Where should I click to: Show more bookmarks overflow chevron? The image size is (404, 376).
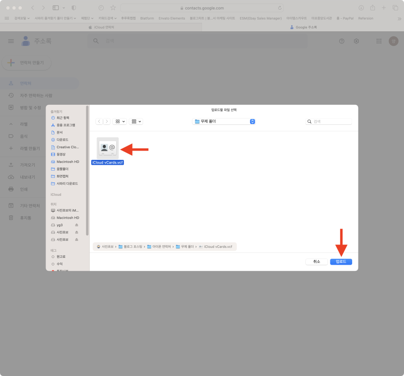point(399,18)
